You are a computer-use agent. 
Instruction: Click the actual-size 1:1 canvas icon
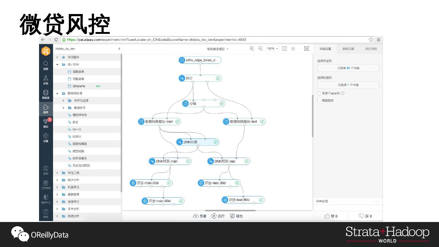pyautogui.click(x=284, y=48)
